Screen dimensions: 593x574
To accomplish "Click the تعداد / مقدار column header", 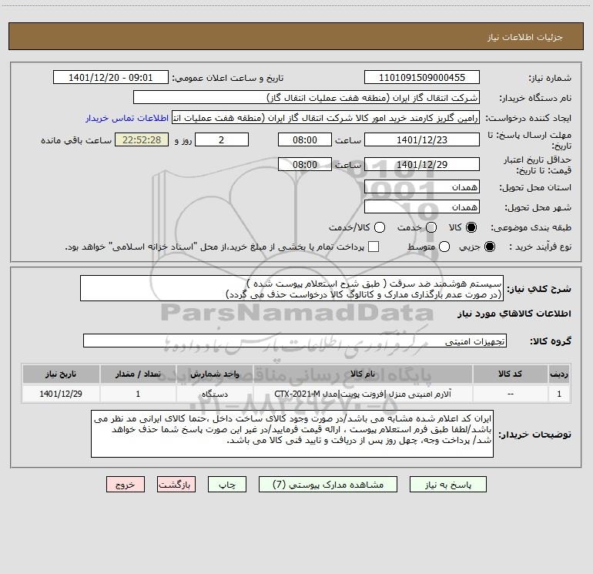I will coord(138,374).
